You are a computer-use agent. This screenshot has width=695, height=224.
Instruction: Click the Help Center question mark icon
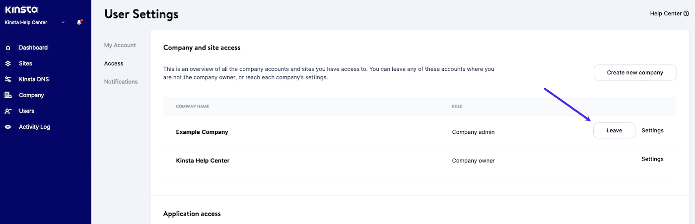point(686,14)
